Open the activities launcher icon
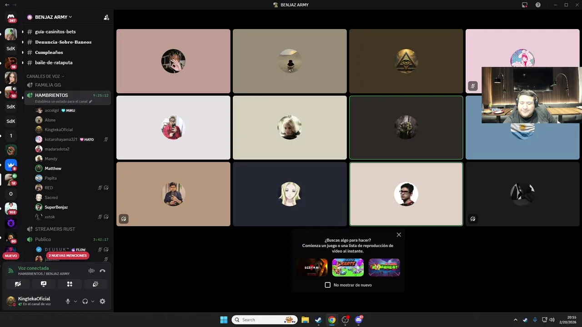Image resolution: width=582 pixels, height=327 pixels. [x=70, y=284]
